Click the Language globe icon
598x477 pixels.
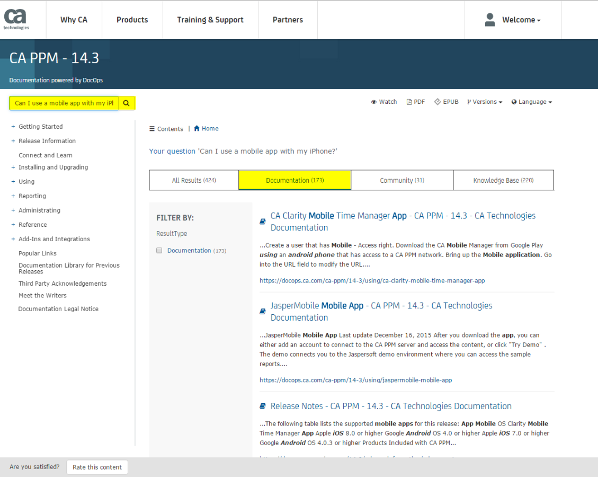(x=514, y=102)
